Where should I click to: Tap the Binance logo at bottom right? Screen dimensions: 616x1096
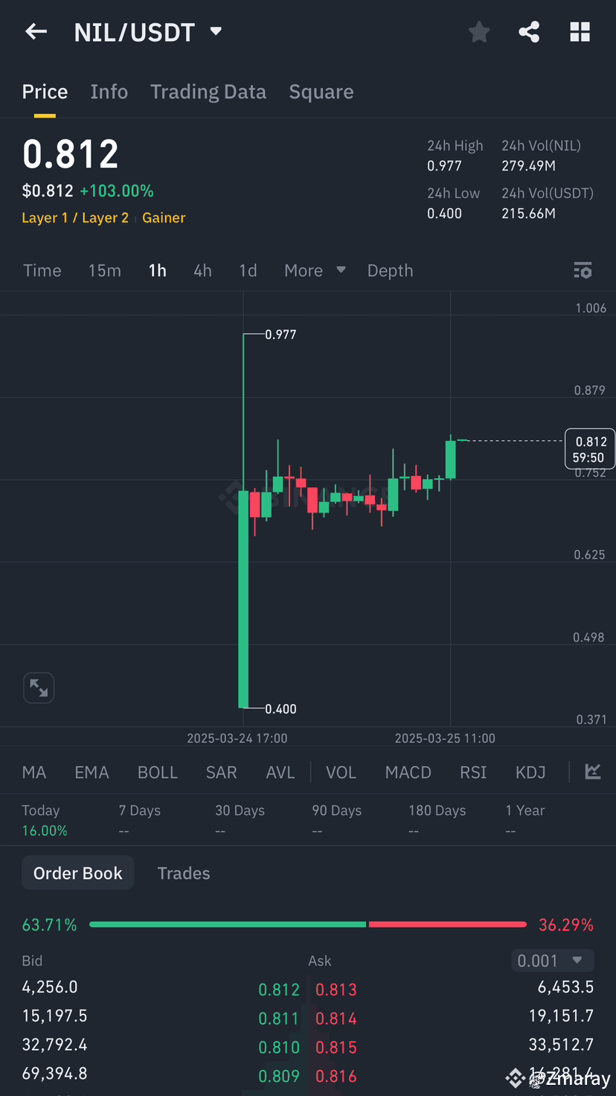click(515, 1078)
